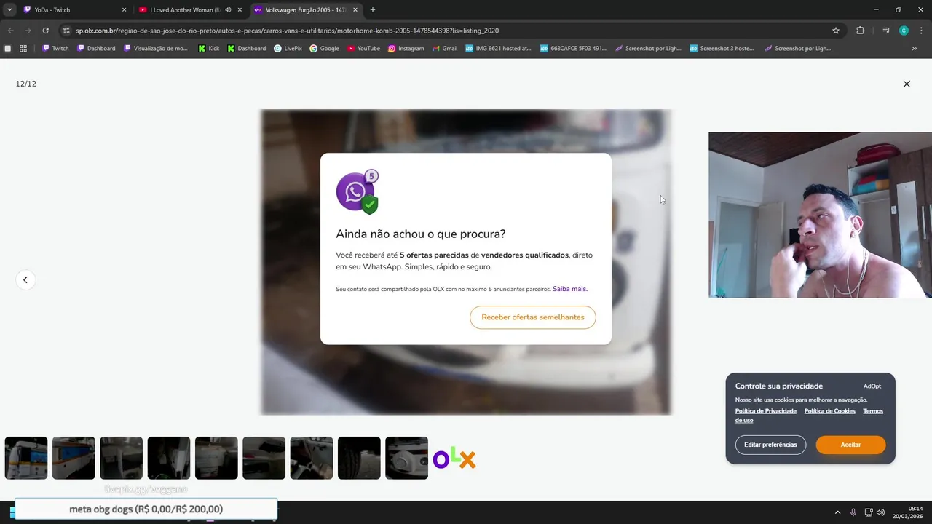The image size is (932, 524).
Task: Select the first gallery thumbnail
Action: pyautogui.click(x=26, y=458)
